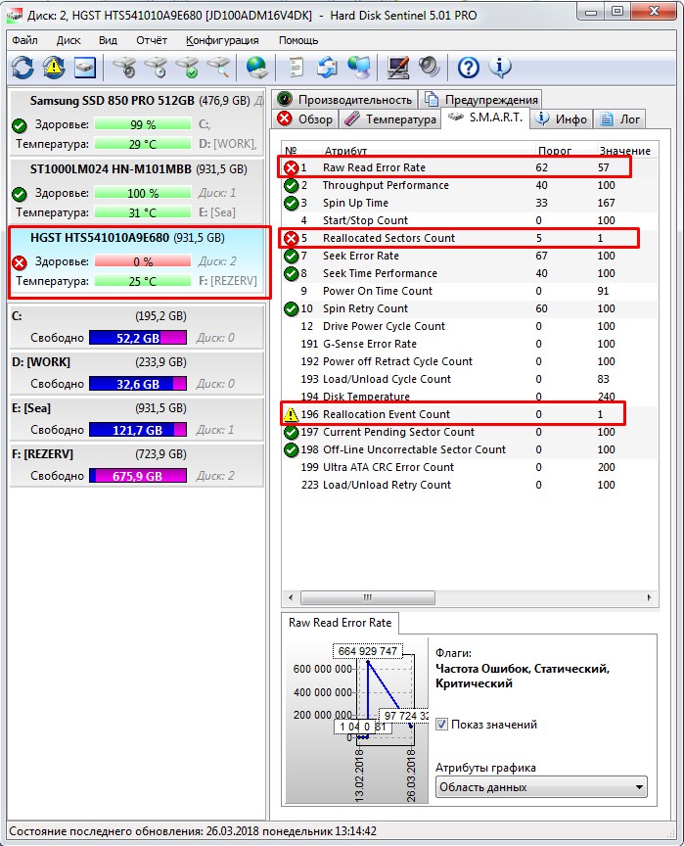Viewport: 684px width, 846px height.
Task: Switch to the Предупреждения tab
Action: click(x=480, y=99)
